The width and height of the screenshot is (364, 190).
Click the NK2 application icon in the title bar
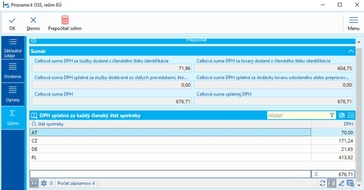click(x=6, y=5)
